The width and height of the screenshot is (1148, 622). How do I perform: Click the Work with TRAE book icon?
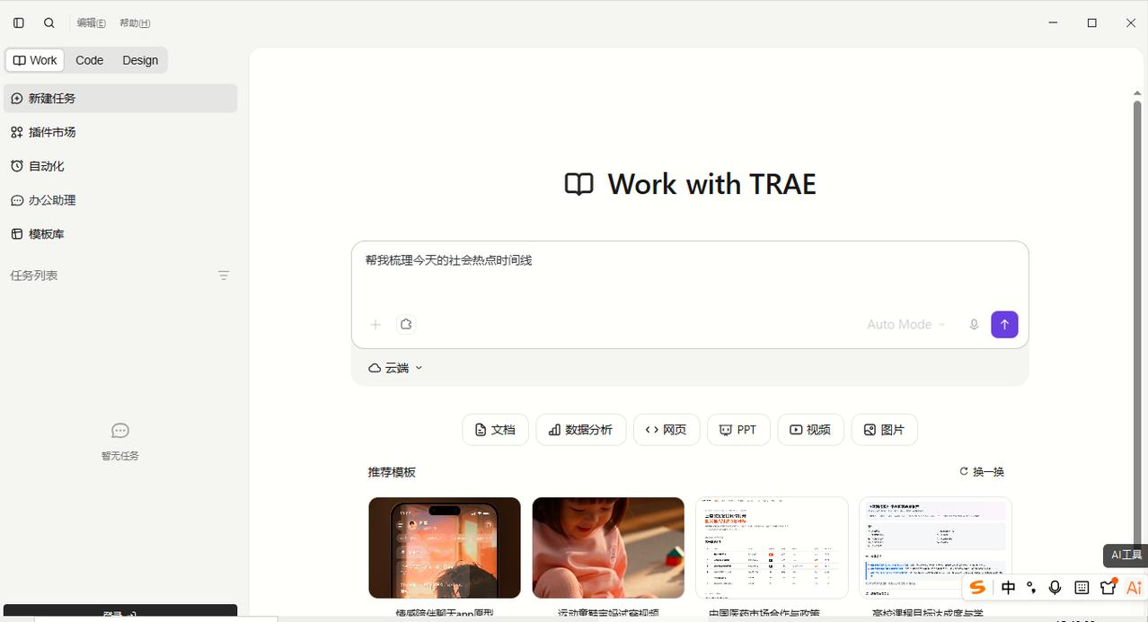tap(578, 184)
